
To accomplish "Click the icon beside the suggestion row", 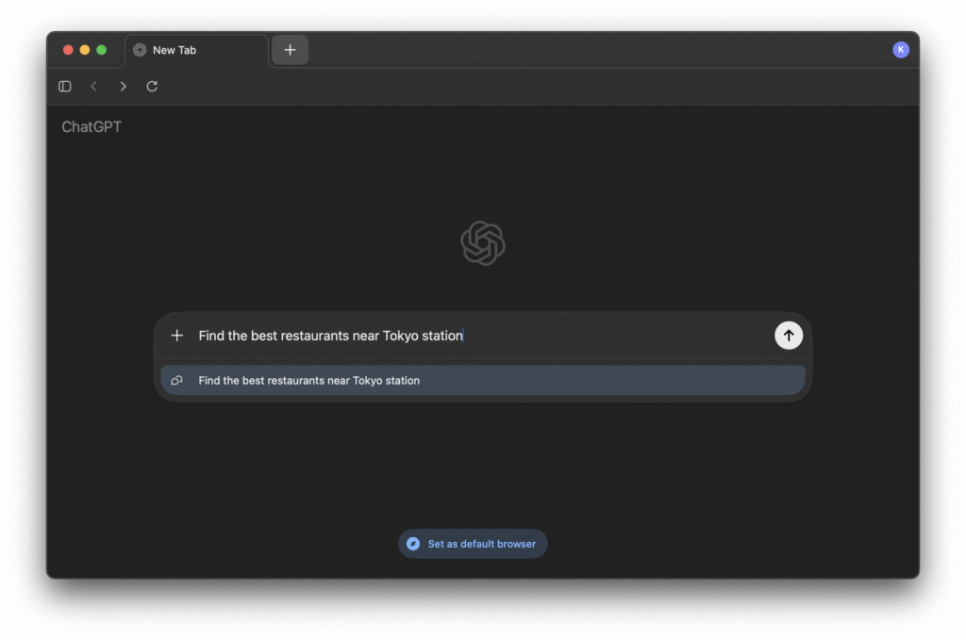I will (x=176, y=381).
